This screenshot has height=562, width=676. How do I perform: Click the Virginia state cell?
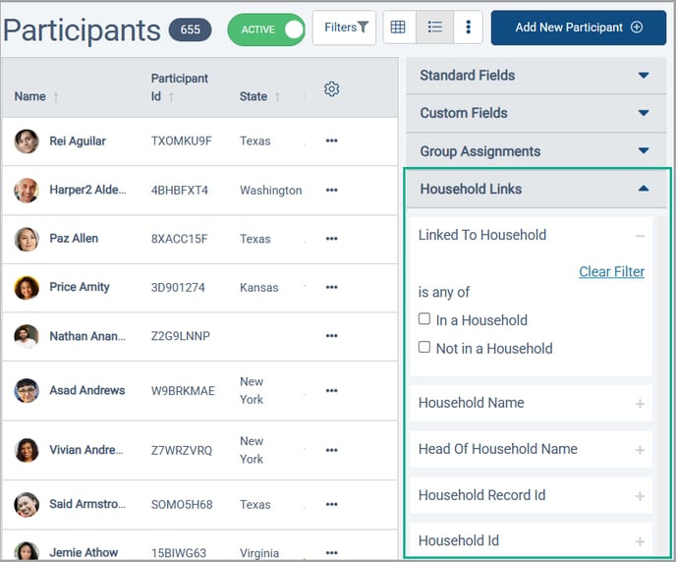[x=259, y=552]
